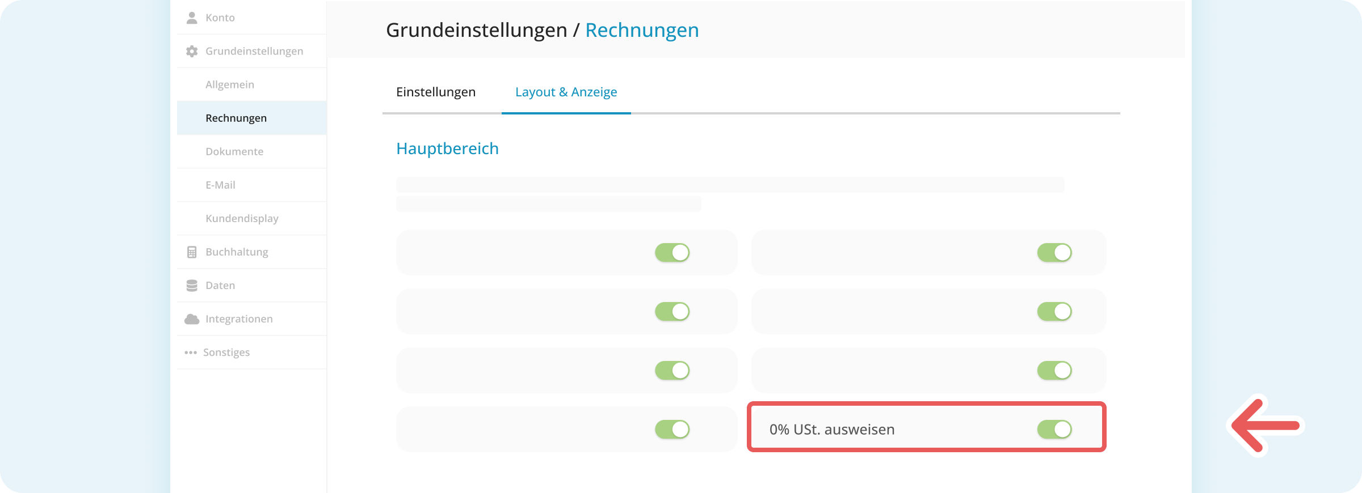Turn off the first toggle in left column
The height and width of the screenshot is (493, 1362).
[673, 253]
